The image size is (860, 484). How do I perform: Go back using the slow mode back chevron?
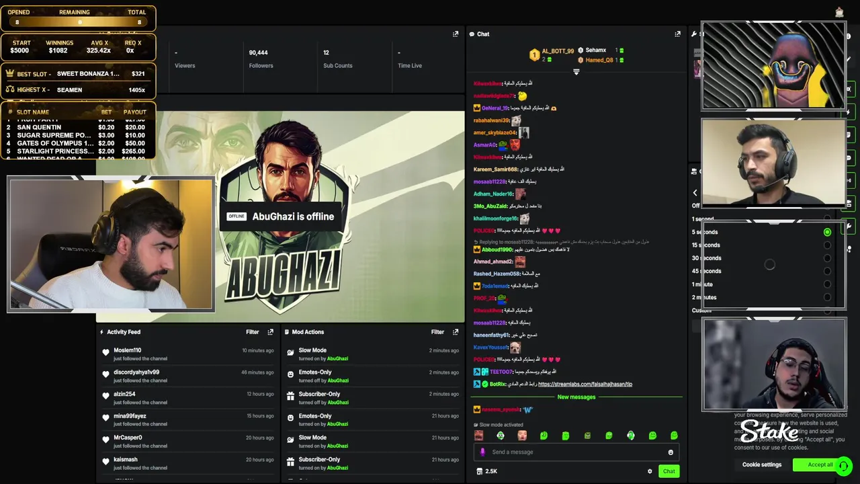pyautogui.click(x=695, y=193)
